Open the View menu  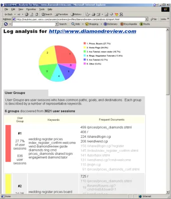coord(21,9)
